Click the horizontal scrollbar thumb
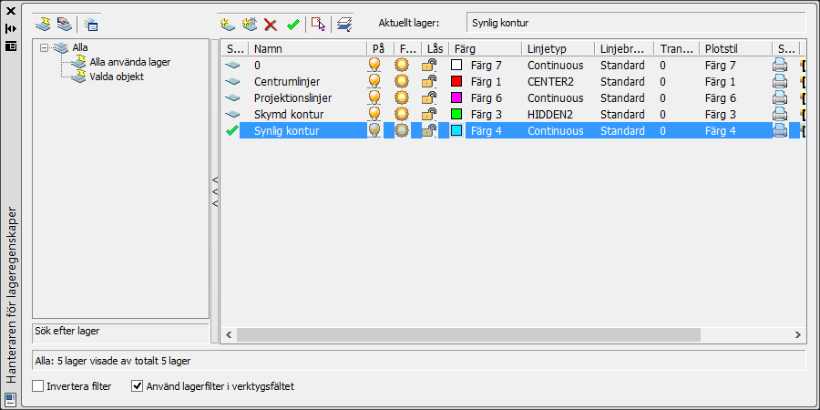 pos(468,334)
